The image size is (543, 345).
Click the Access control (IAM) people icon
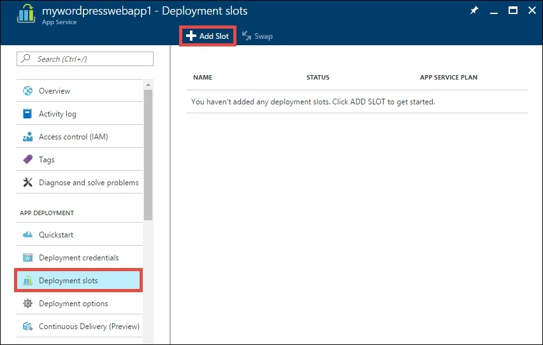pos(27,137)
